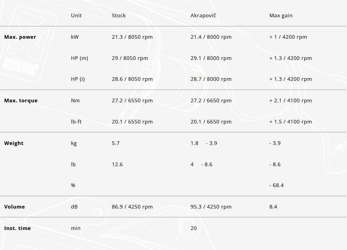Click the Stock column header

point(119,15)
